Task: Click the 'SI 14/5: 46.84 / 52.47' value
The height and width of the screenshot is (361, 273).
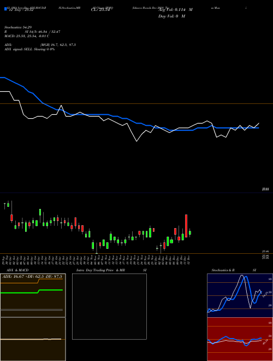Action: pos(43,32)
